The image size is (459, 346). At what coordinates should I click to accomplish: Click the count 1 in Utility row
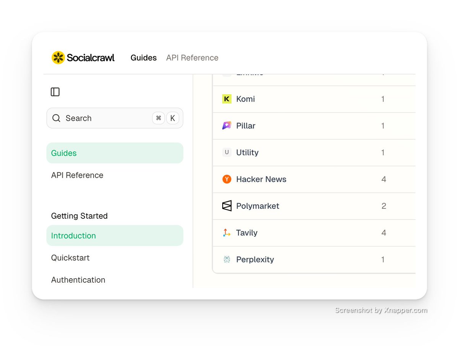pyautogui.click(x=383, y=153)
